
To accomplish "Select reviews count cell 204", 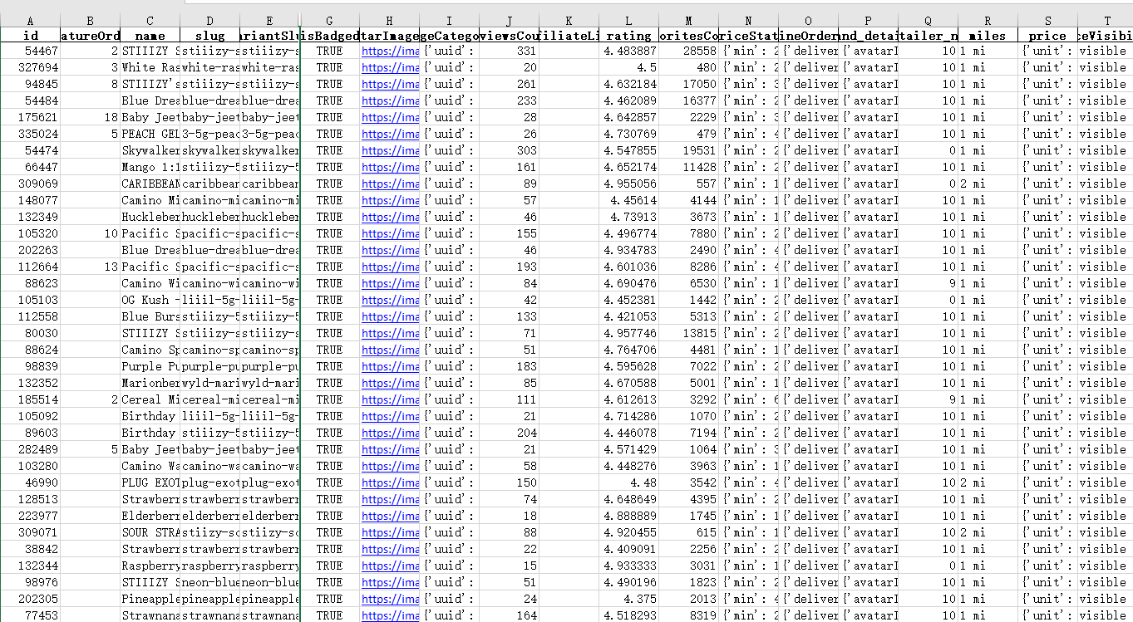I will 509,433.
